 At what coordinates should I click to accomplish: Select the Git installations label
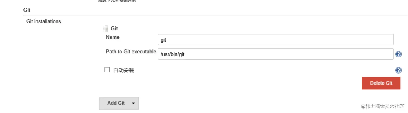(x=44, y=21)
